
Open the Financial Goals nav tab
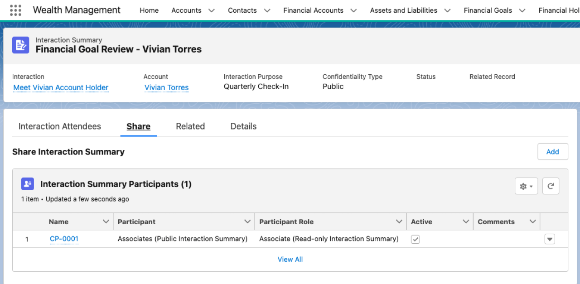click(x=488, y=10)
